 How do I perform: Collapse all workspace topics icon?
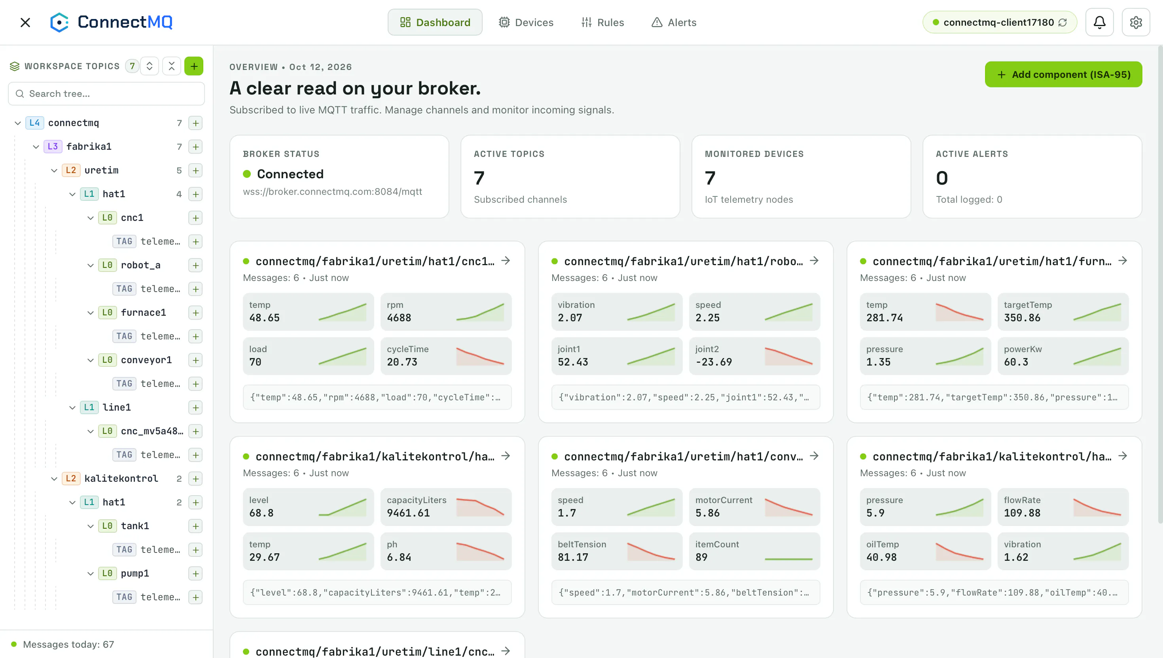pos(171,66)
